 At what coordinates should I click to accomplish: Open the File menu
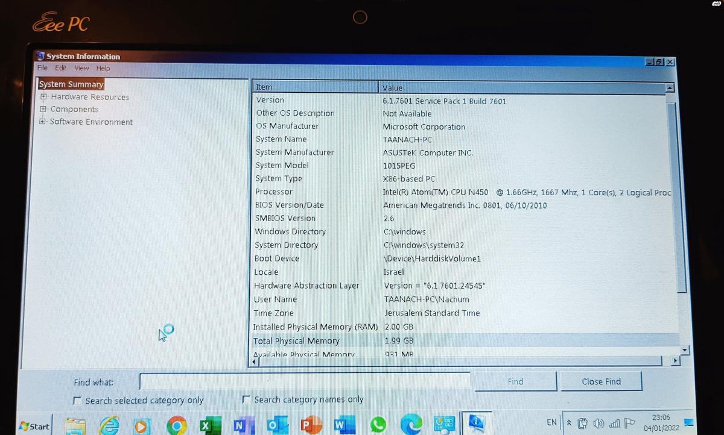(42, 68)
